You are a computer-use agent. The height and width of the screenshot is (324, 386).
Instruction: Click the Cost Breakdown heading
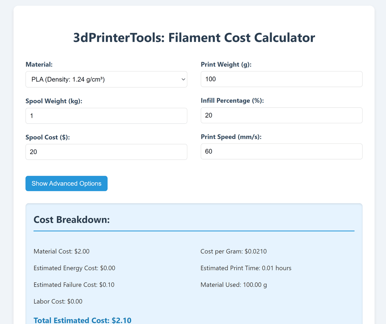72,220
